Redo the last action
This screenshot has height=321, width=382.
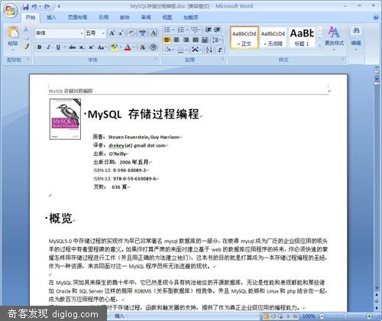47,7
